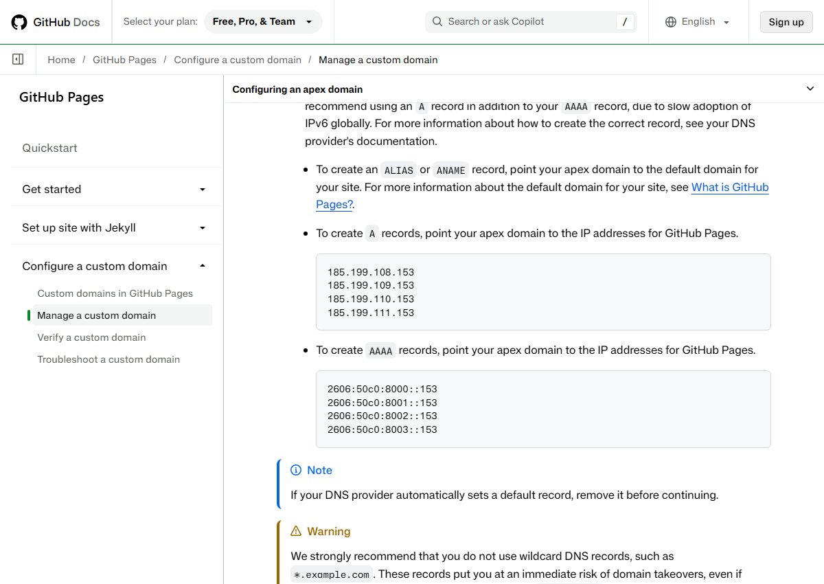Click IP address 185.199.109.153

[371, 285]
